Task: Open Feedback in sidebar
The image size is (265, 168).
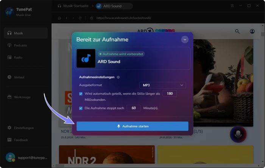Action: click(x=26, y=140)
